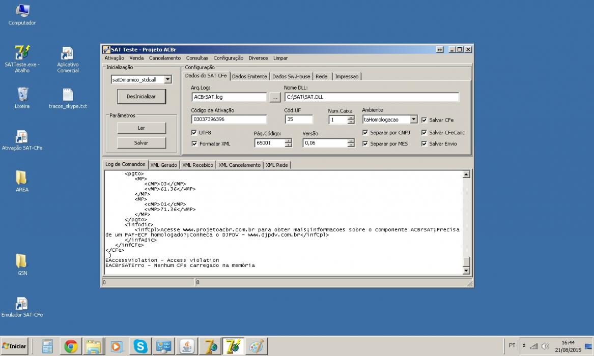
Task: Open the Consultas menu
Action: click(x=197, y=58)
